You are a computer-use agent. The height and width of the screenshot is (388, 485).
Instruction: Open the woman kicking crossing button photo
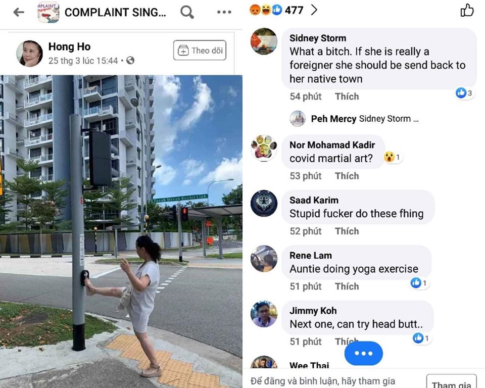(x=121, y=231)
